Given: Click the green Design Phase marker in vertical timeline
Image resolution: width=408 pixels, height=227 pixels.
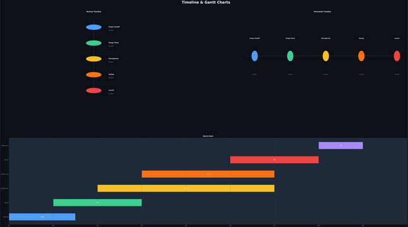Looking at the screenshot, I should pos(93,43).
